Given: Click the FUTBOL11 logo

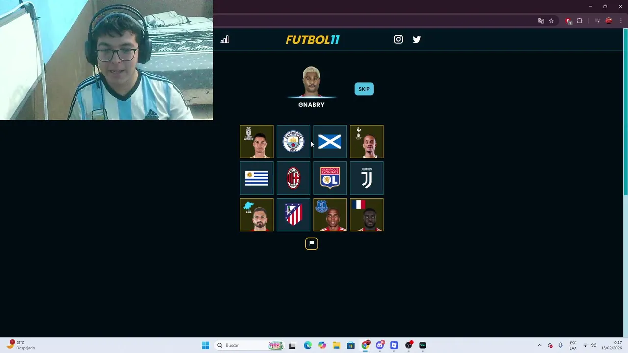Looking at the screenshot, I should 313,40.
